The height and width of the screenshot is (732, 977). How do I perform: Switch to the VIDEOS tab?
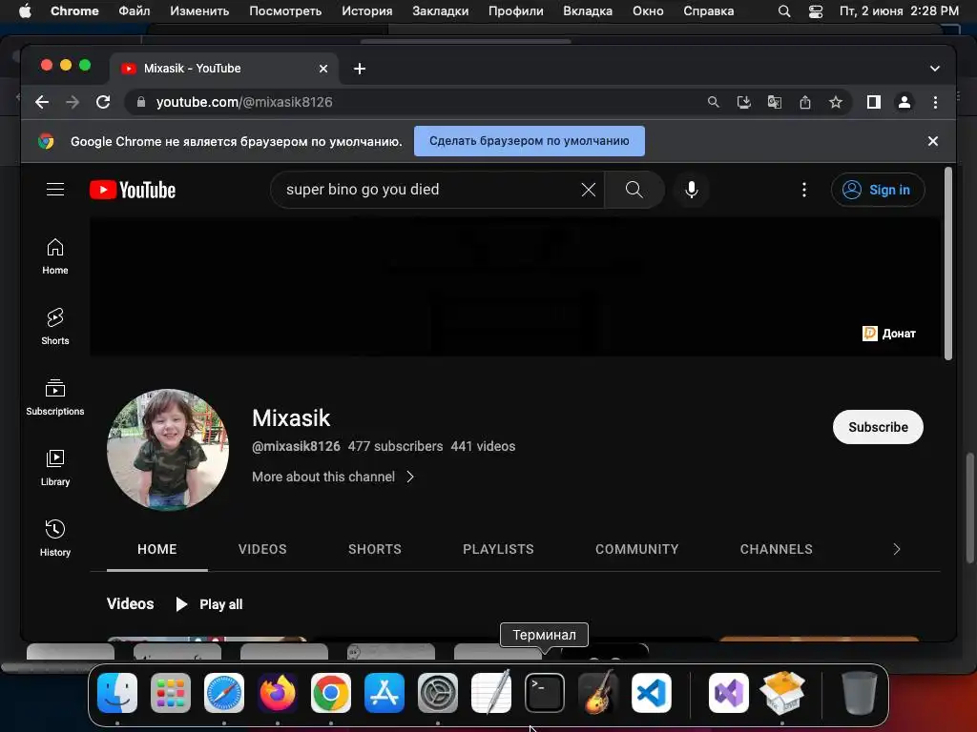pos(262,549)
